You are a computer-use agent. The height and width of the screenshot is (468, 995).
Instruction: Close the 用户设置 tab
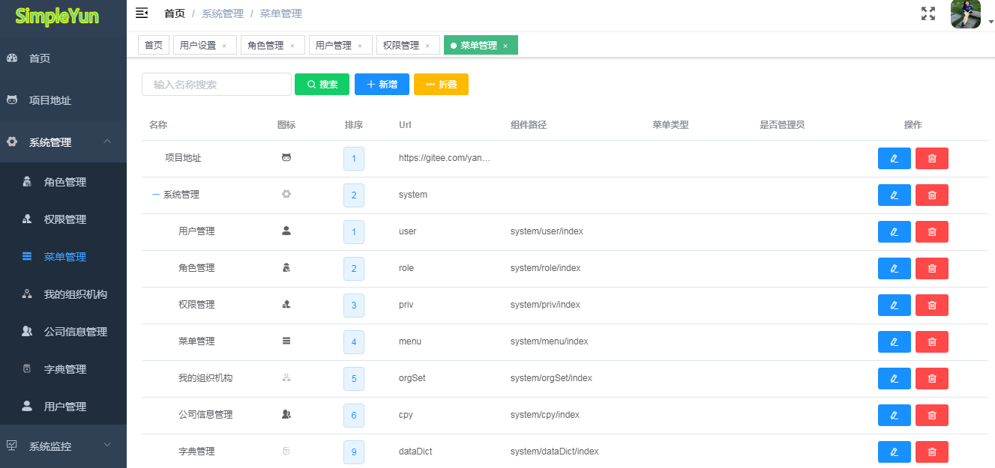224,46
